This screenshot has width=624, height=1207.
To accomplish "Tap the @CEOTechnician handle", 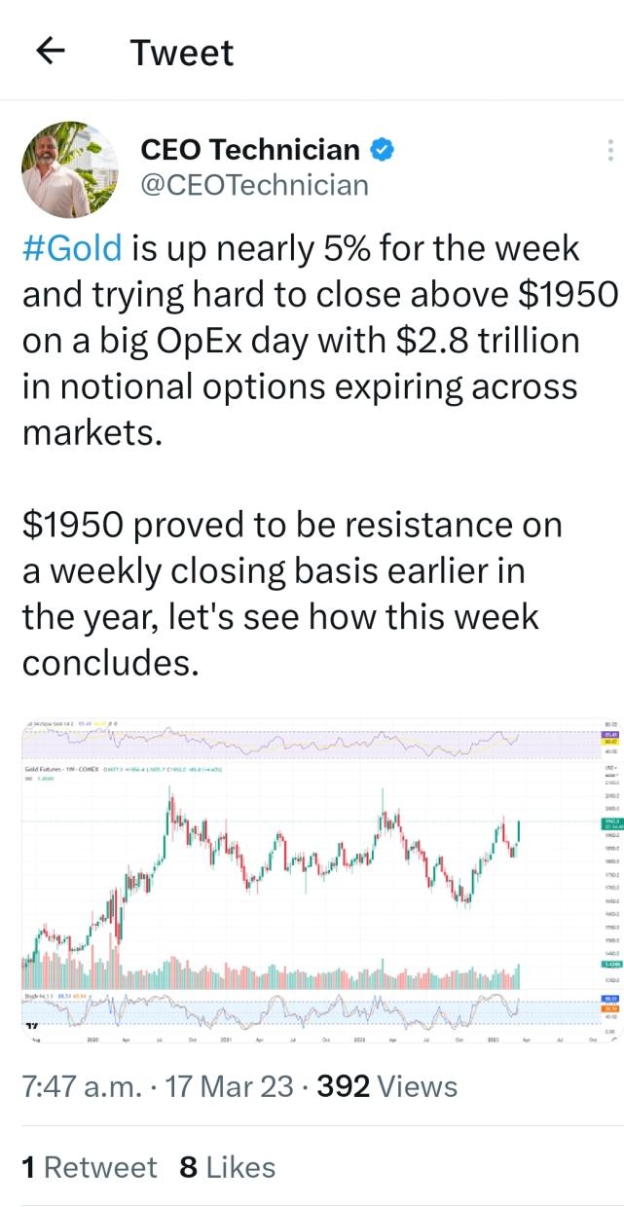I will (x=255, y=185).
